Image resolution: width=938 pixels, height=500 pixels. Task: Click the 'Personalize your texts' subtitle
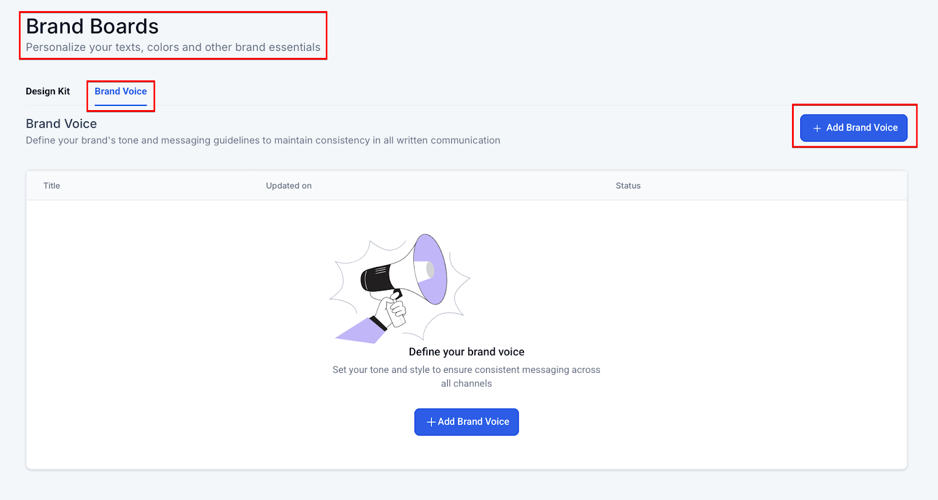tap(173, 47)
